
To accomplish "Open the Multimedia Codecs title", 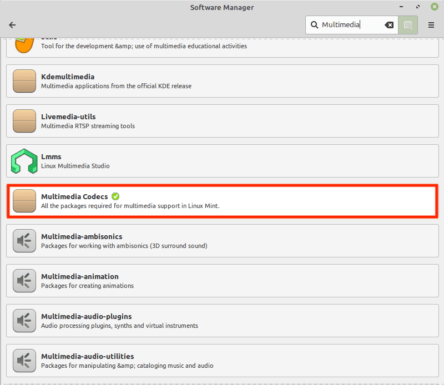I will 74,196.
